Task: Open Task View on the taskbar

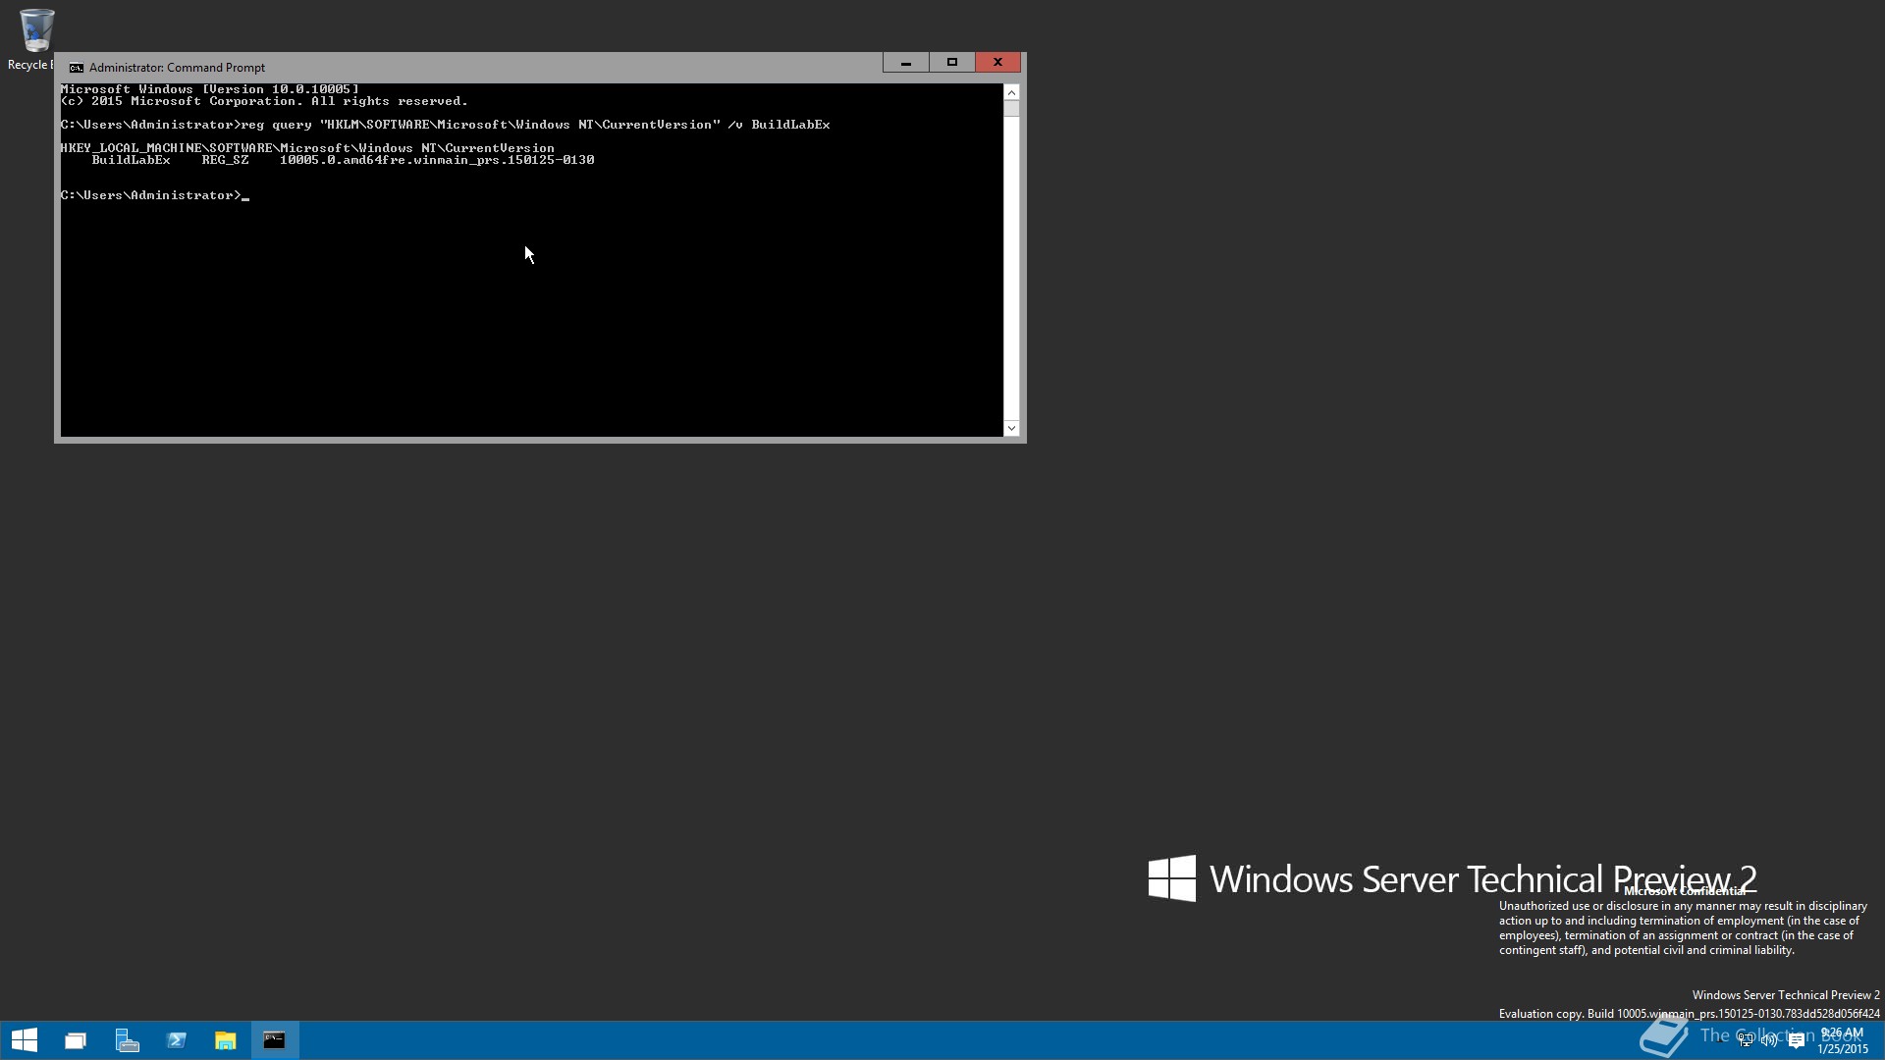Action: tap(76, 1040)
